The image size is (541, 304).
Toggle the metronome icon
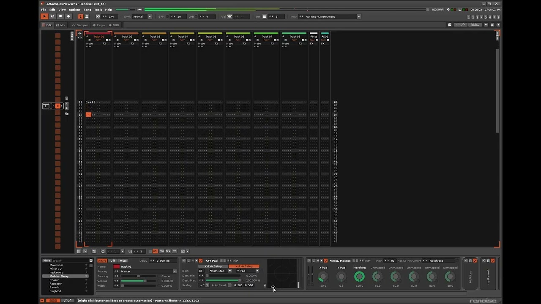click(87, 16)
